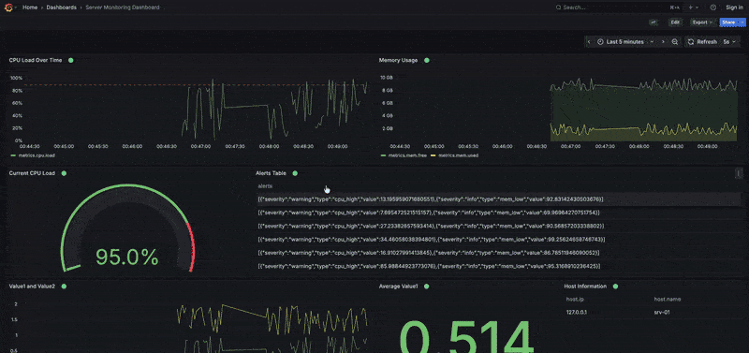Sort by the alerts column header
The height and width of the screenshot is (353, 749).
265,185
